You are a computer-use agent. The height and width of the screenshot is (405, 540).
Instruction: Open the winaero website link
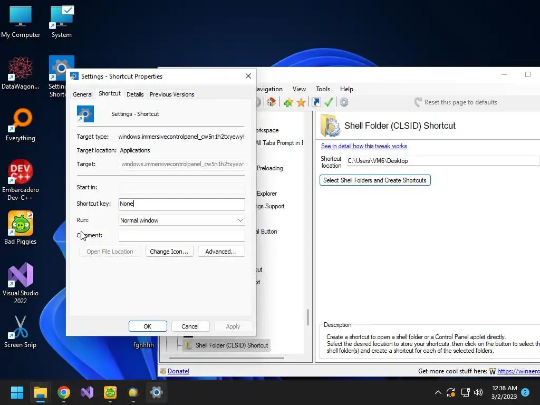coord(518,371)
